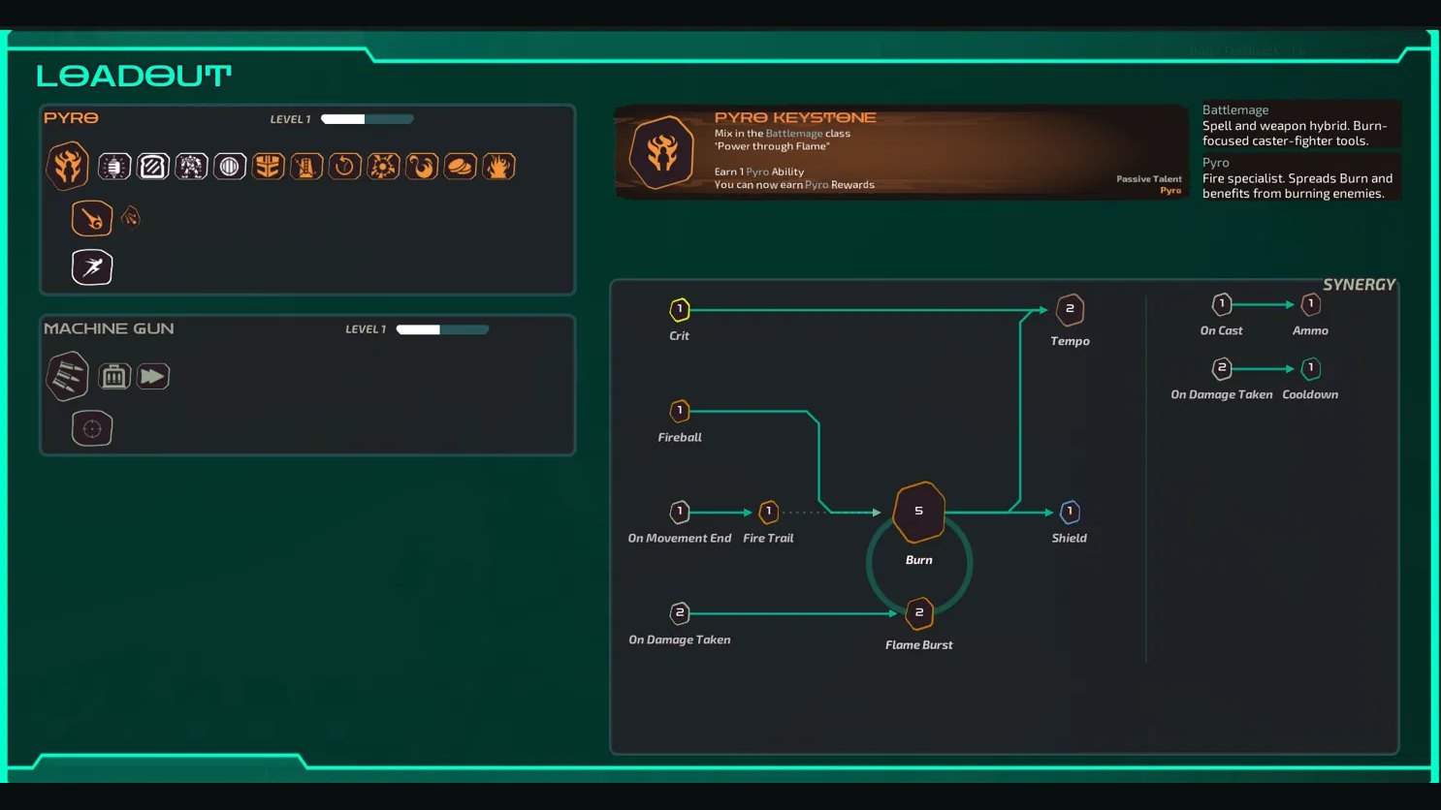Select the dash runner ability icon
The height and width of the screenshot is (810, 1441).
(92, 267)
